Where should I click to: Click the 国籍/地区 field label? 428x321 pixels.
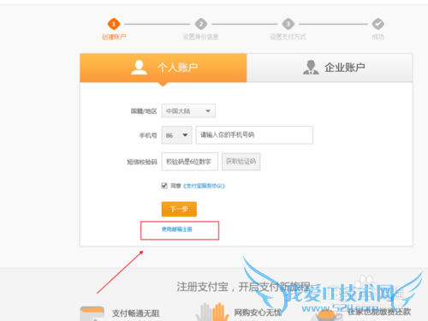click(x=144, y=111)
